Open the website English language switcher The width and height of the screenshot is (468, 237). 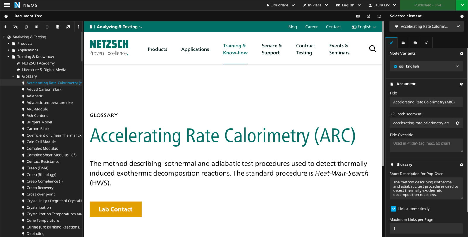tap(364, 27)
